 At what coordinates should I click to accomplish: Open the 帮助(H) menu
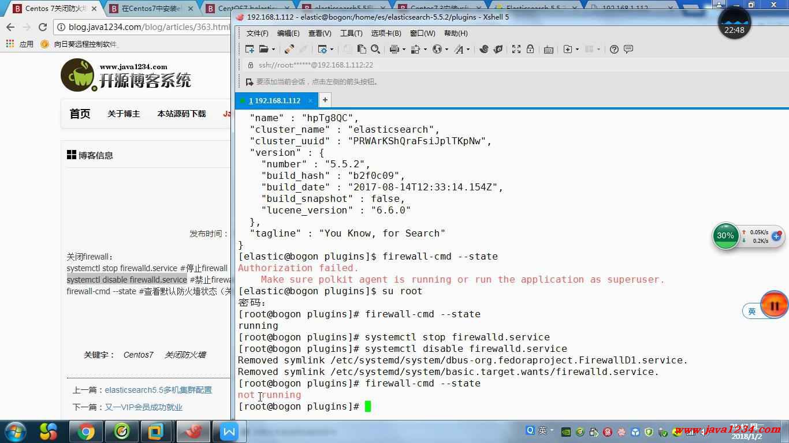click(456, 33)
